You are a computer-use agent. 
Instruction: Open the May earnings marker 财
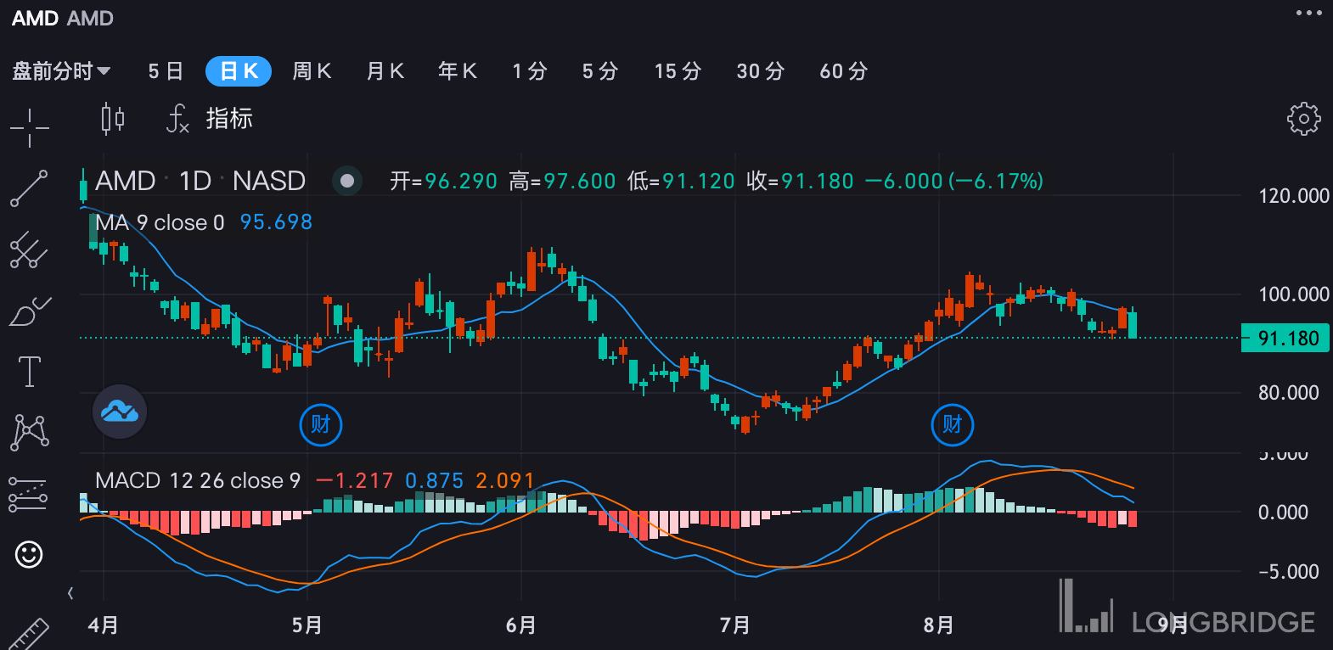pos(321,424)
